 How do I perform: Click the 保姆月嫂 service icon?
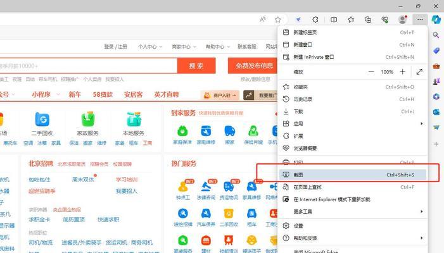click(x=253, y=131)
